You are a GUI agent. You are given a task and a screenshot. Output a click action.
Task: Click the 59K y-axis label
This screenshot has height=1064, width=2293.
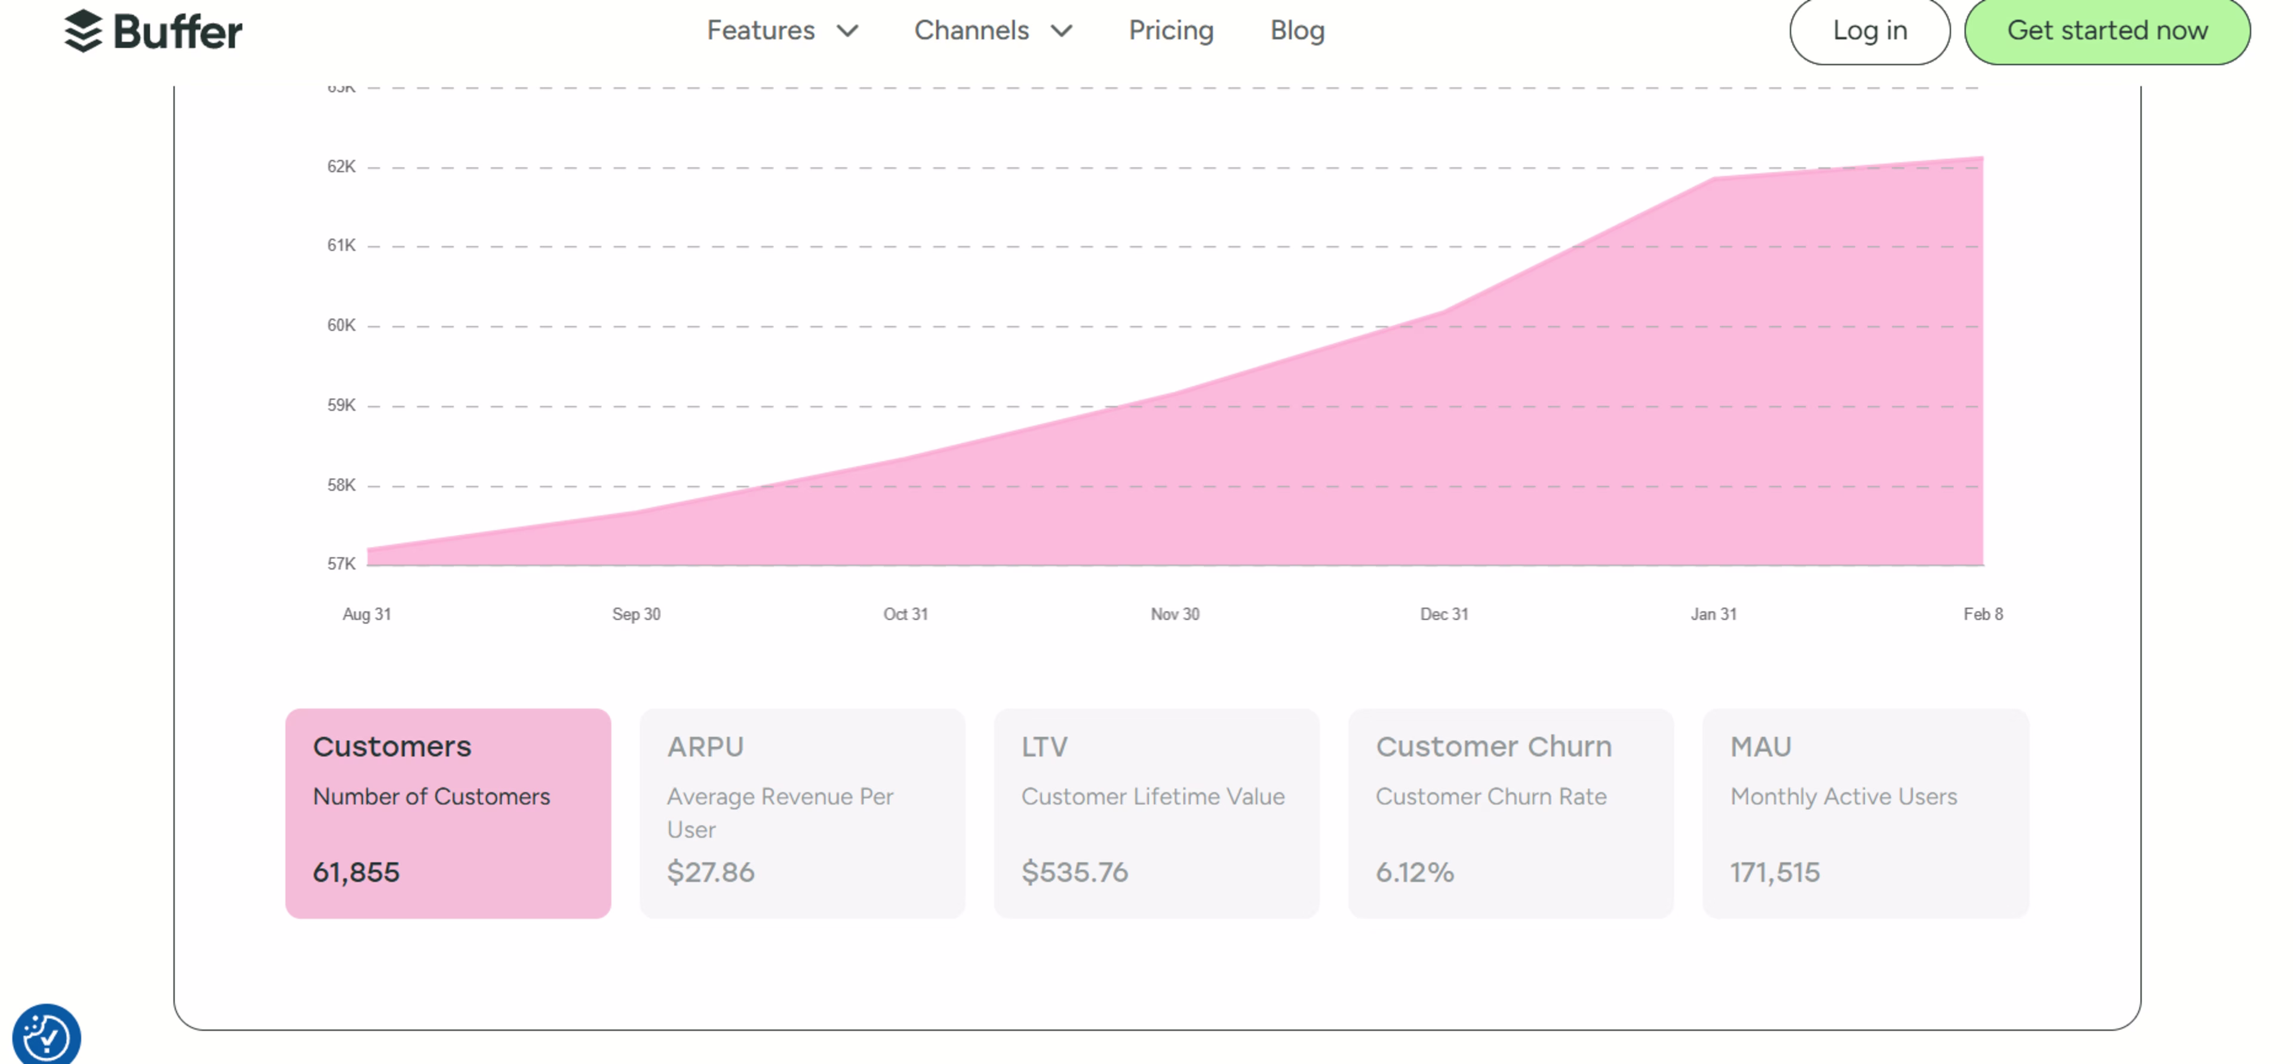341,405
